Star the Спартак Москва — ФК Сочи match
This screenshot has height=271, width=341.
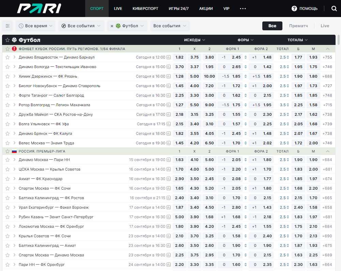click(7, 188)
